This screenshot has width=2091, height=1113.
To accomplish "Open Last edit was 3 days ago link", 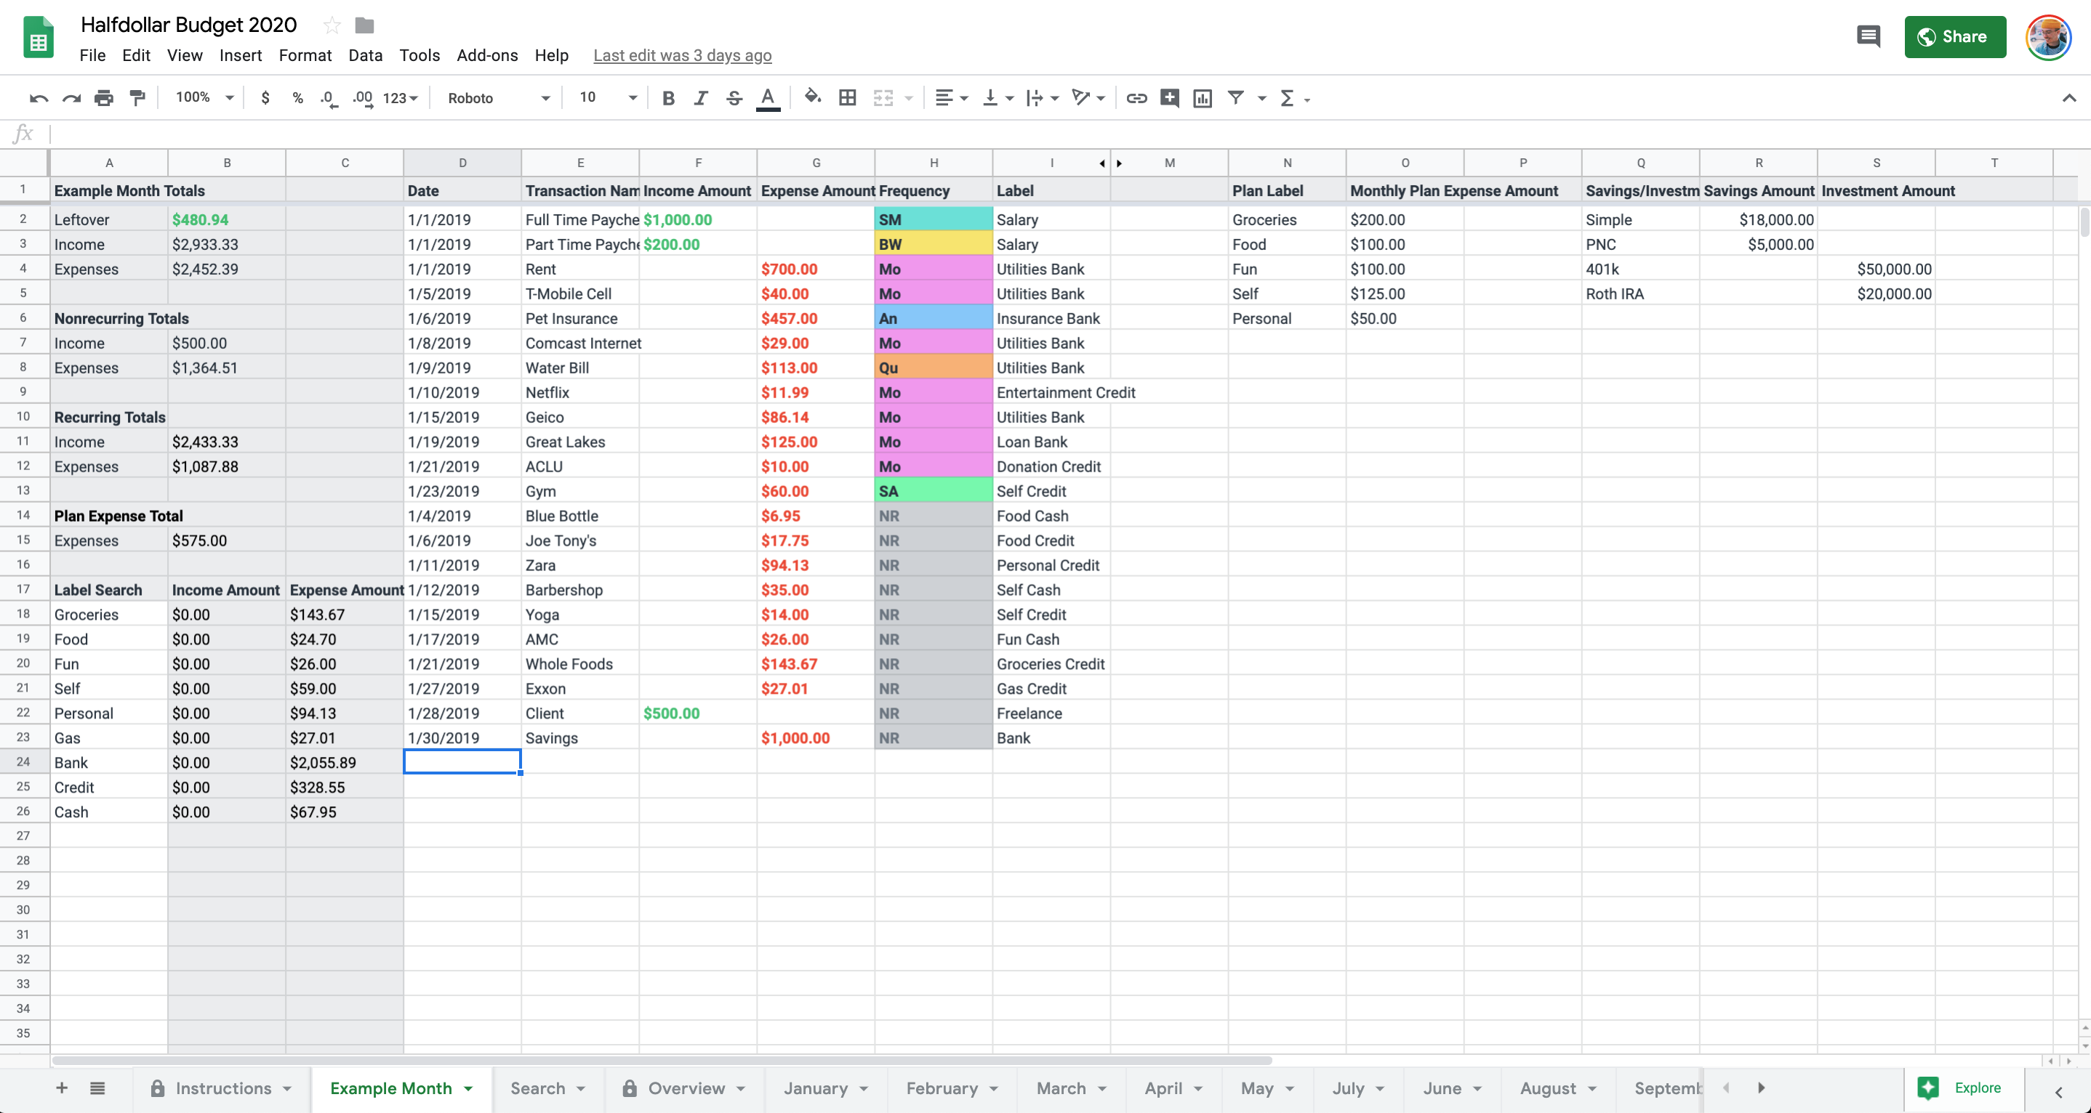I will coord(682,55).
